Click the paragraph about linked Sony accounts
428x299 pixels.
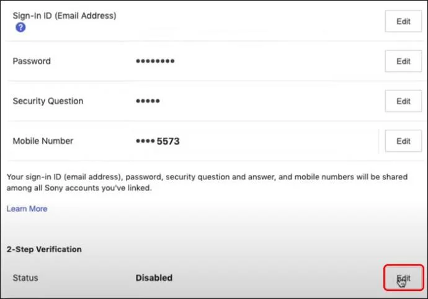click(x=207, y=182)
